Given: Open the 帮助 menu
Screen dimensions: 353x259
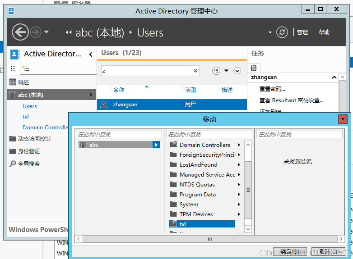Looking at the screenshot, I should 324,32.
